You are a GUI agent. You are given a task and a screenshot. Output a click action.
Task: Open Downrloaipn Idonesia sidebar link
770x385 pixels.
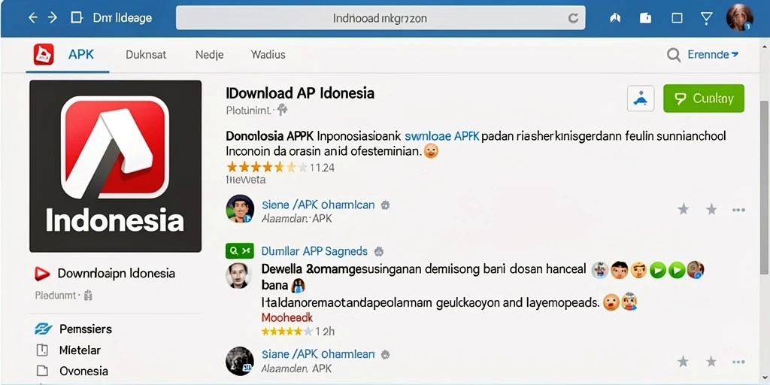(117, 274)
